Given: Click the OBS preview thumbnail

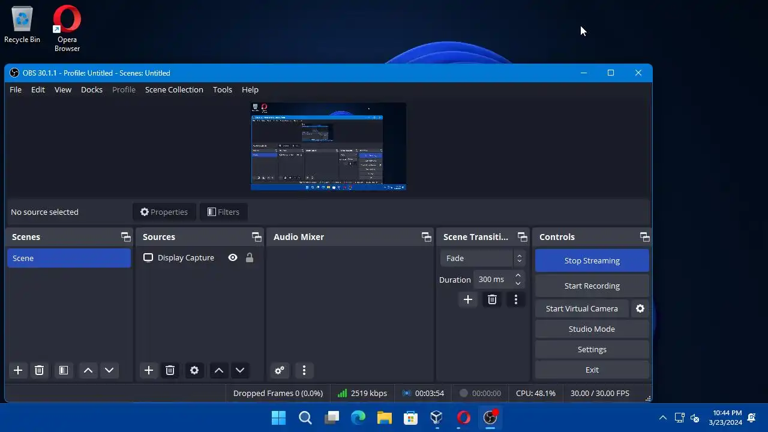Looking at the screenshot, I should [328, 146].
